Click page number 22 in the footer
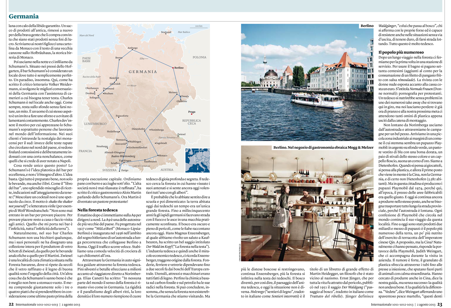The height and width of the screenshot is (308, 451). point(11,304)
